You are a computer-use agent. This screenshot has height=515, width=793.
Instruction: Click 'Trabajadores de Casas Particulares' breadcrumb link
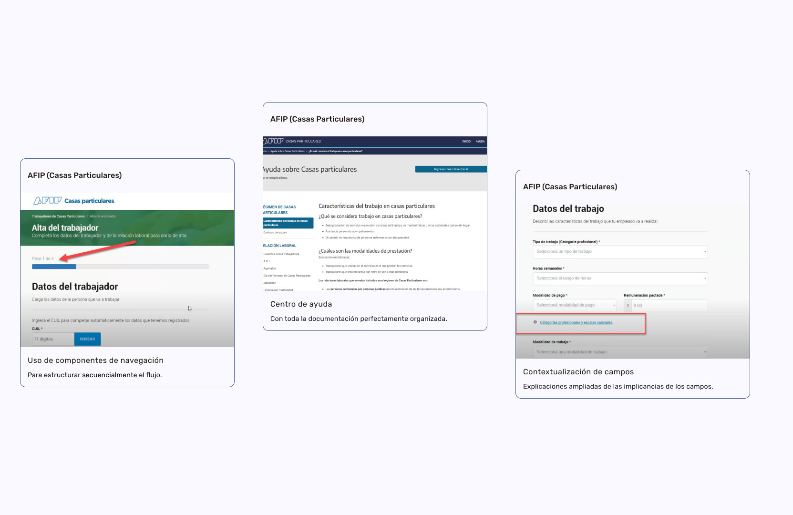coord(58,216)
